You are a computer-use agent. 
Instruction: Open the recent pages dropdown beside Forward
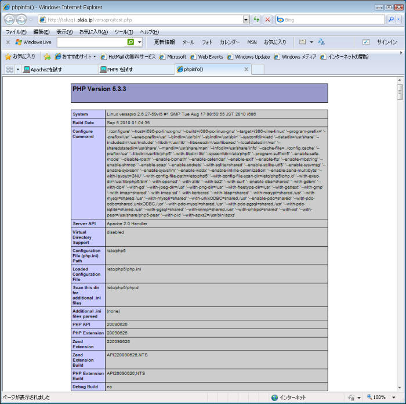click(31, 20)
